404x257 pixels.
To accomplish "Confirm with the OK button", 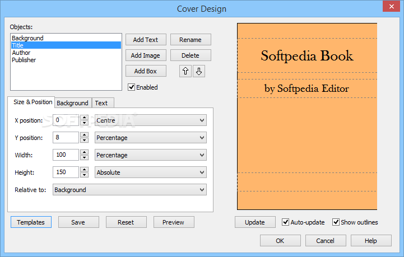I will (x=280, y=241).
